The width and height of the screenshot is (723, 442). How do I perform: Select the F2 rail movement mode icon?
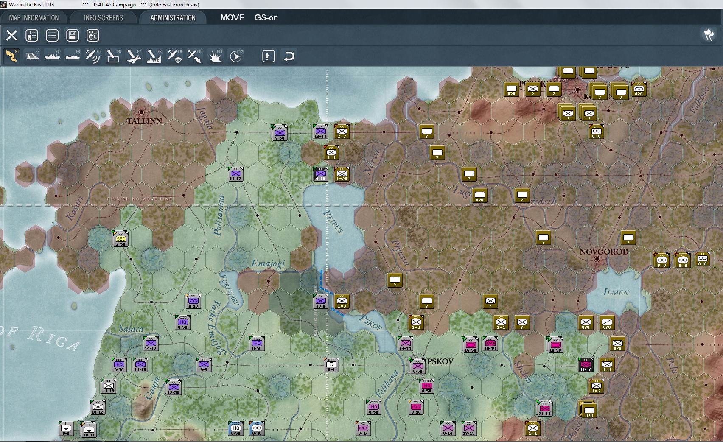(x=32, y=56)
